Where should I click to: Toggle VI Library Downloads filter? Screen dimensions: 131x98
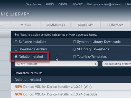[74, 49]
